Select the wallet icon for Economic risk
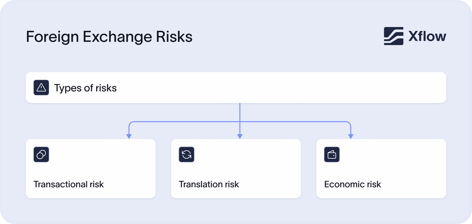 coord(332,154)
